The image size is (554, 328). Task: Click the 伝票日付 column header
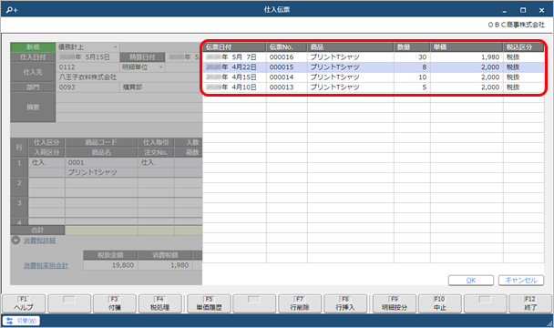point(234,47)
